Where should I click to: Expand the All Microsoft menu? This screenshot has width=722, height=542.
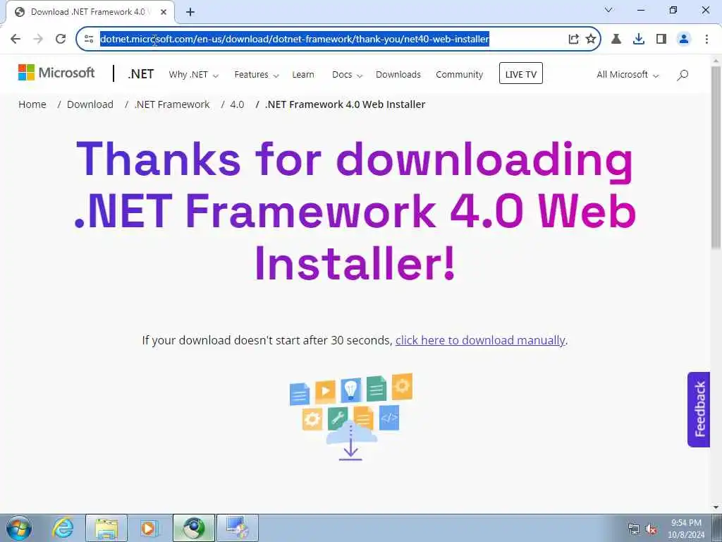pyautogui.click(x=628, y=75)
